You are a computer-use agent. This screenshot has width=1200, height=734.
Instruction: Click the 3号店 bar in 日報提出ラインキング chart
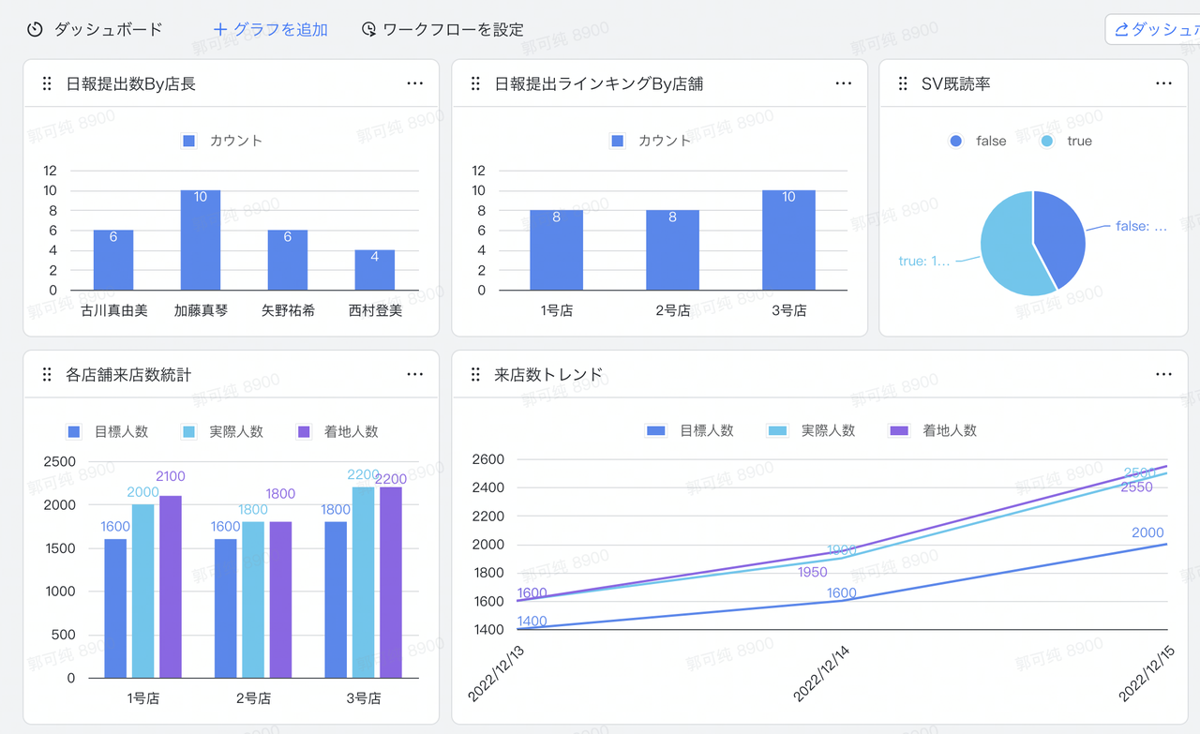[x=788, y=240]
